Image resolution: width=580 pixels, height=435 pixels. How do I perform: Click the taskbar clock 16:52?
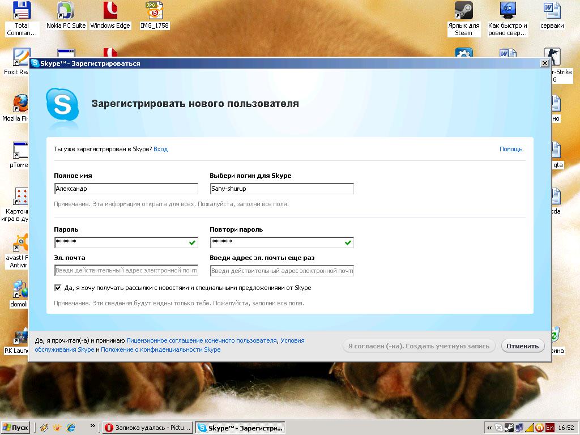click(566, 428)
